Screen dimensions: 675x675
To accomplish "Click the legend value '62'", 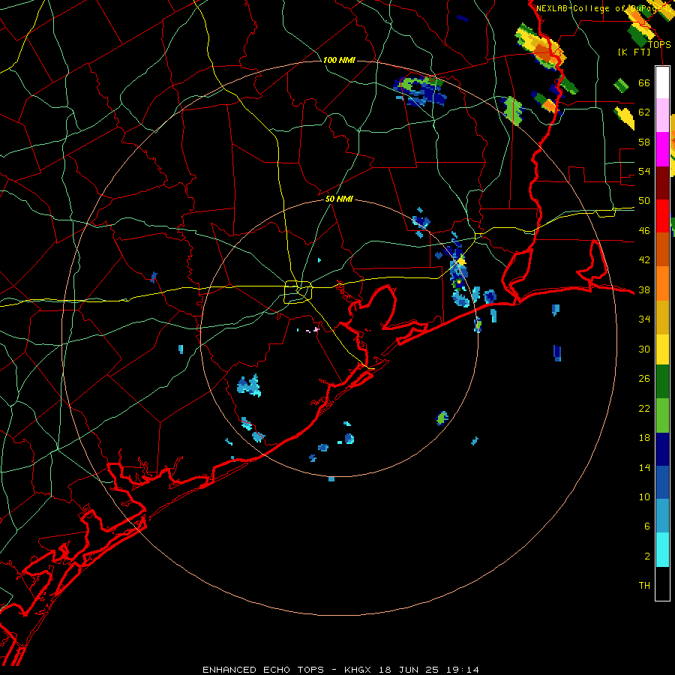I will (x=644, y=112).
